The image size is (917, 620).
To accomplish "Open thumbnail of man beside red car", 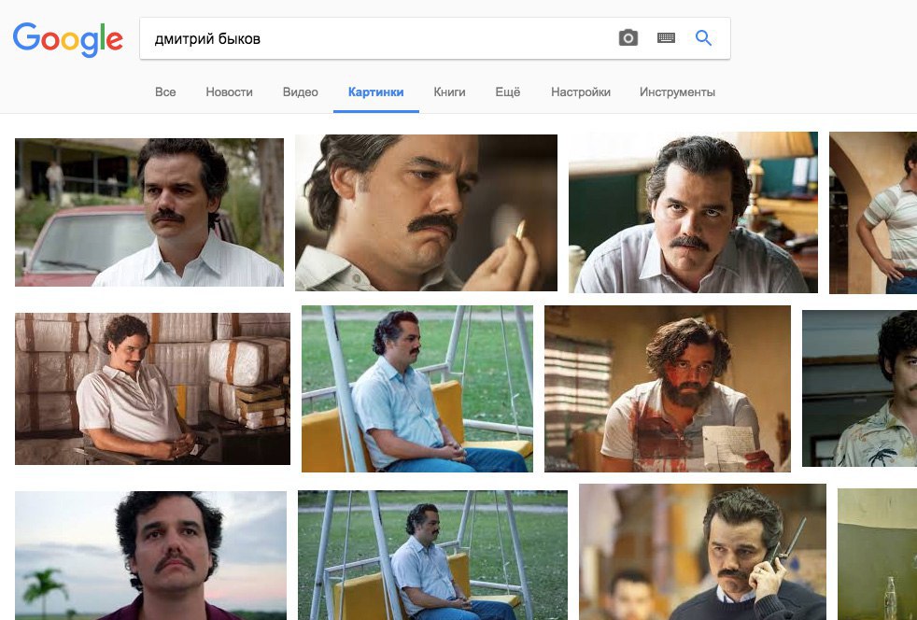I will tap(149, 212).
